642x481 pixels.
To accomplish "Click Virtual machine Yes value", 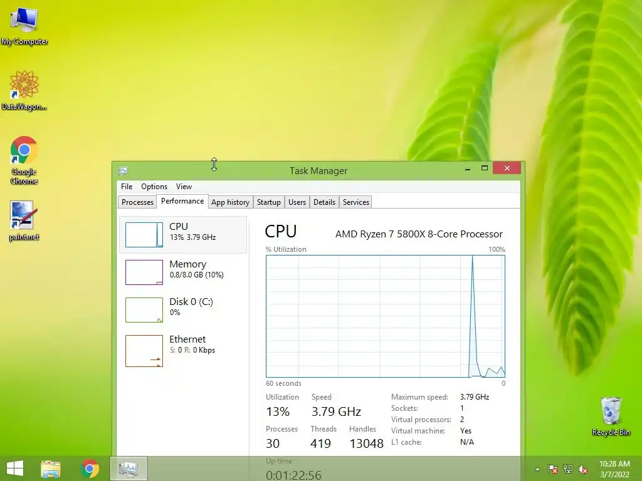I will (x=466, y=431).
